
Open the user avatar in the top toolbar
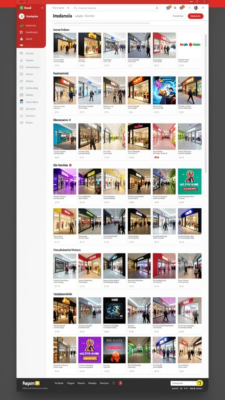pos(196,8)
